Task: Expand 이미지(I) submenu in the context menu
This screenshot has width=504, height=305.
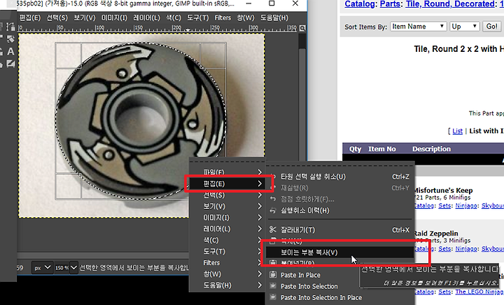Action: pos(227,218)
